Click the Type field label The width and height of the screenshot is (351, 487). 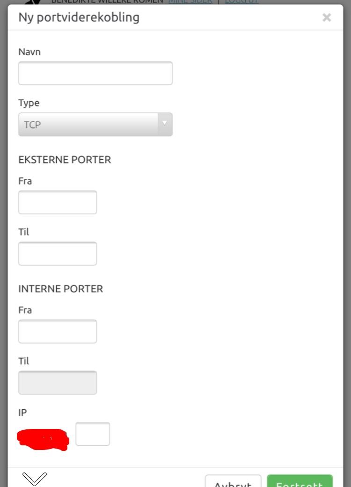click(29, 103)
